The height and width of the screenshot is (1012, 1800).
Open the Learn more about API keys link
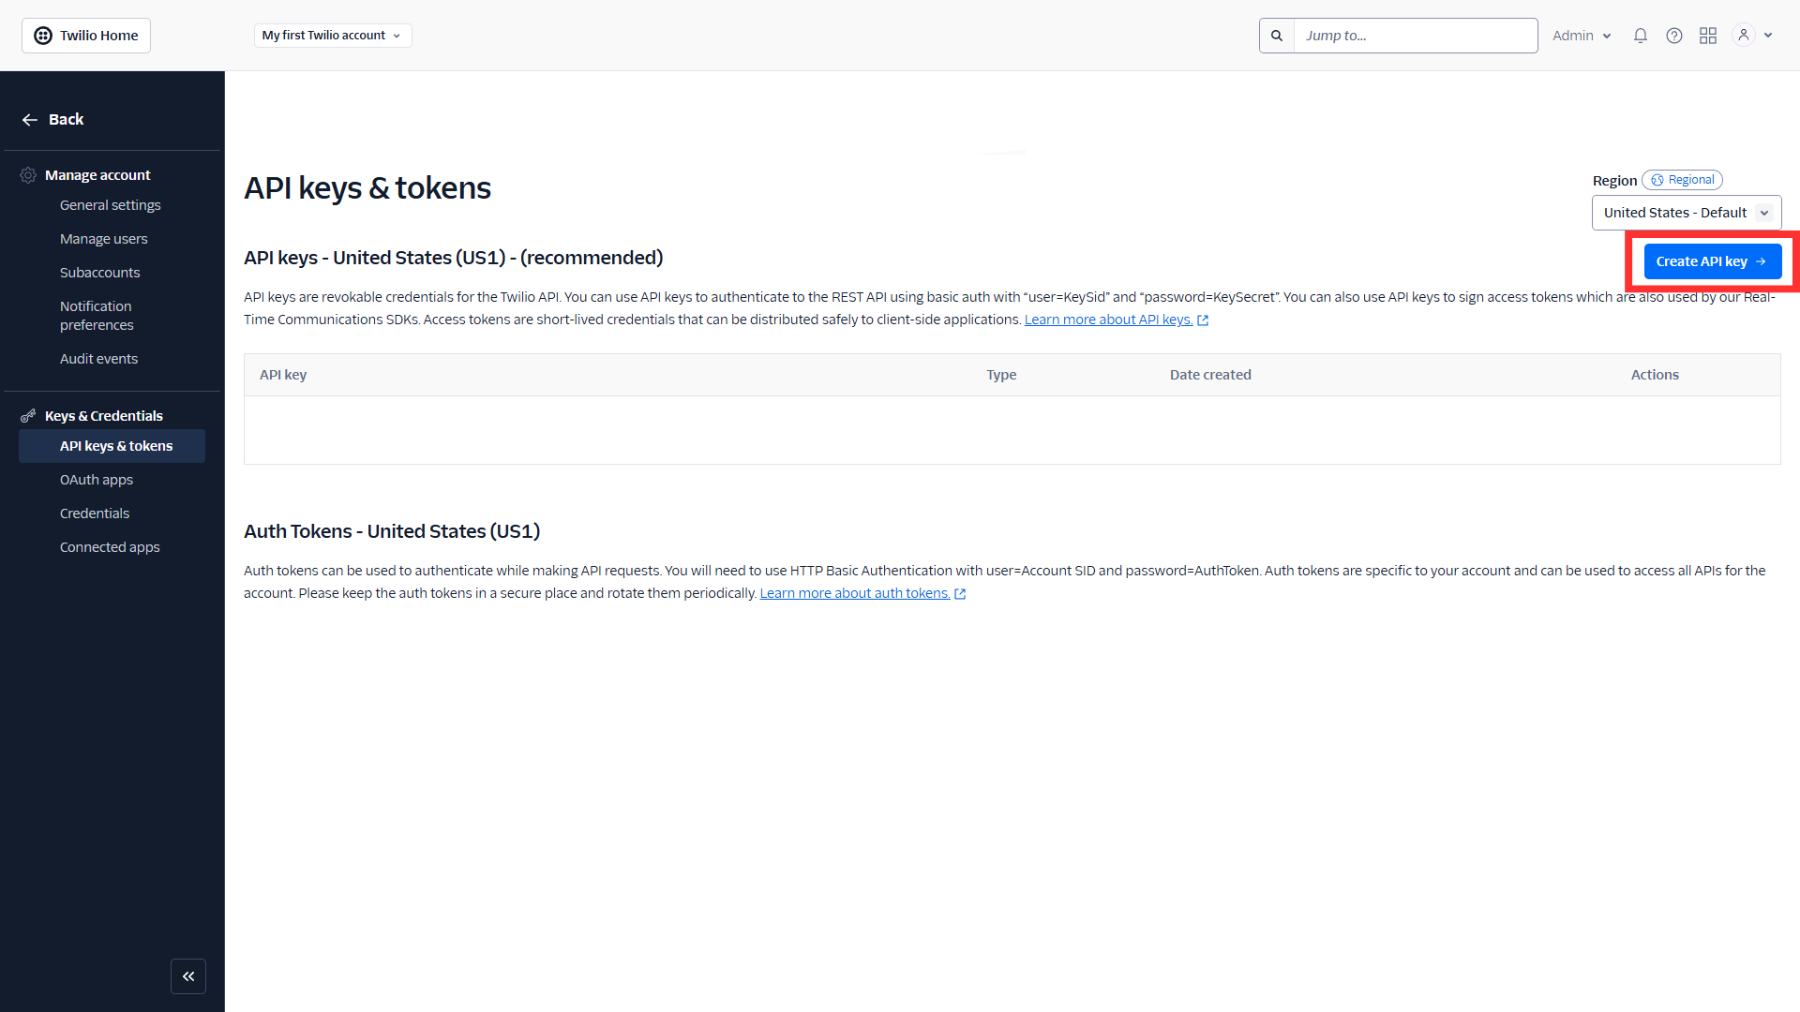pos(1109,319)
